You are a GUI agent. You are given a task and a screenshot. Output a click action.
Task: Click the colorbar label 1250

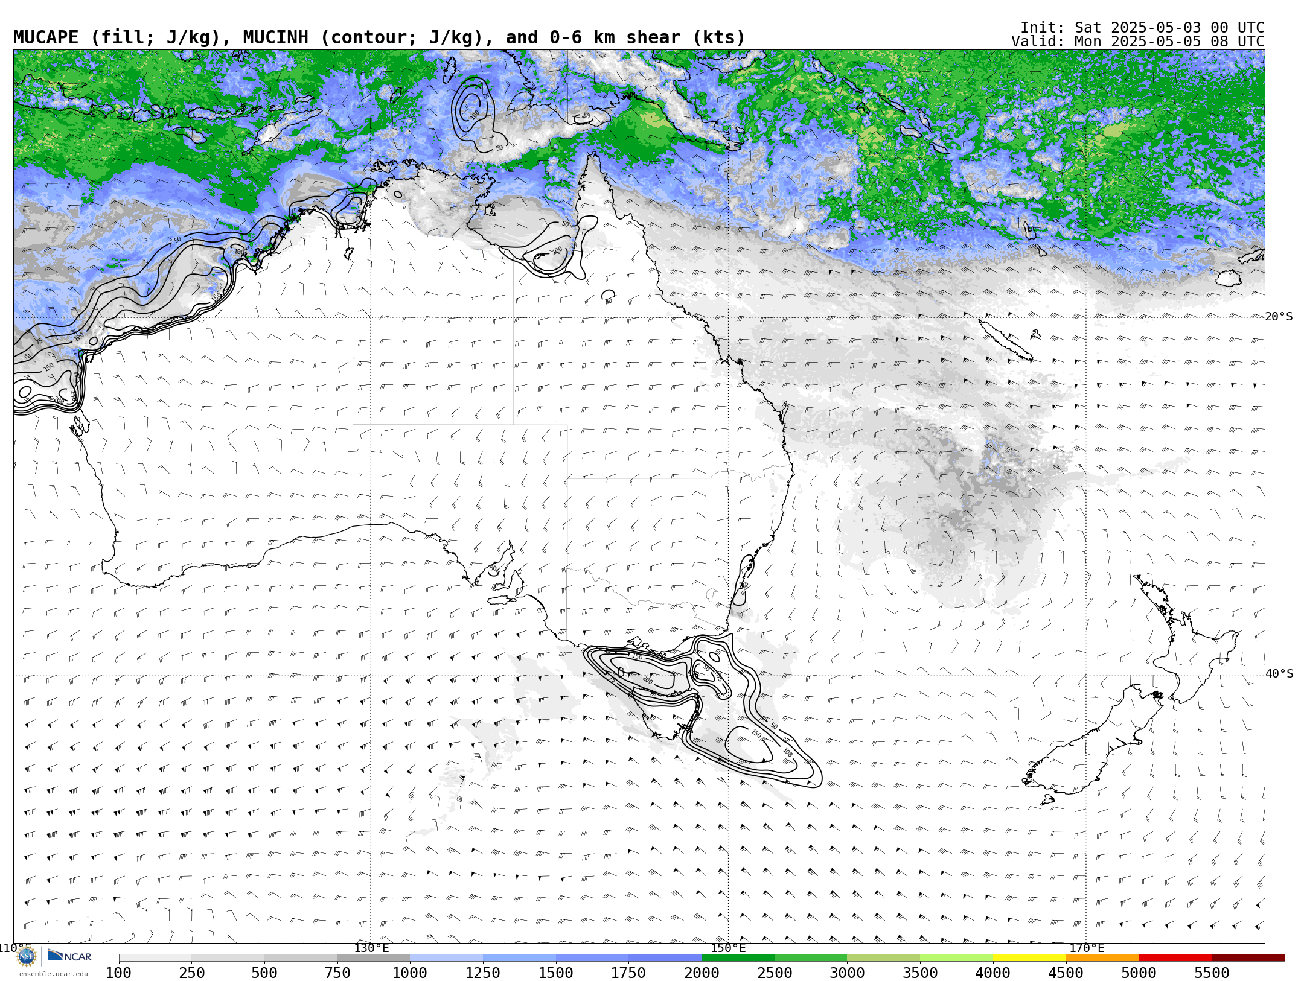click(x=483, y=973)
